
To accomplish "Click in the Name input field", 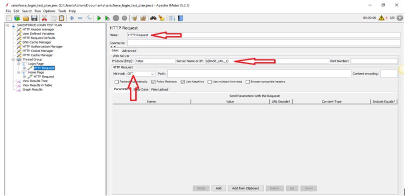I will pos(264,35).
